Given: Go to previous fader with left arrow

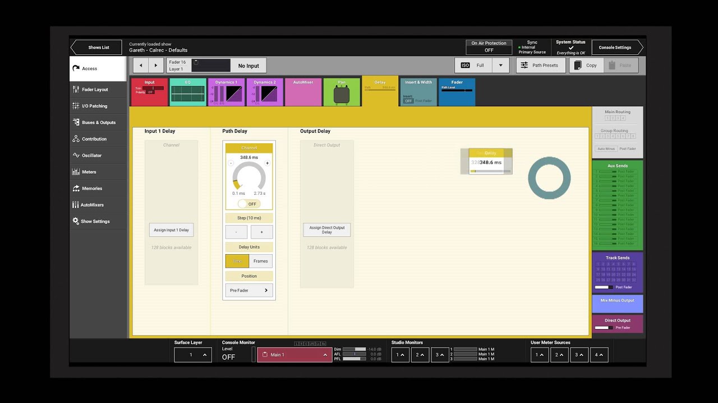Looking at the screenshot, I should [141, 65].
